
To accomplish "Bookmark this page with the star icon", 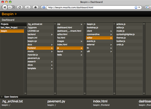I will point(136,7).
